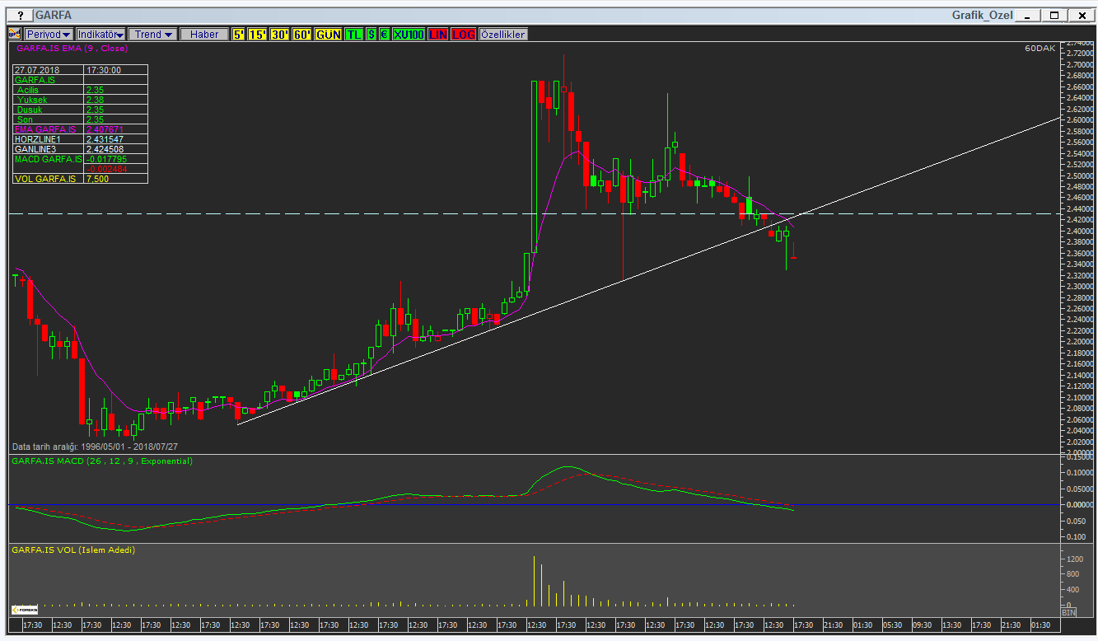
Task: Set logarithmic scale with LOG
Action: click(x=465, y=34)
